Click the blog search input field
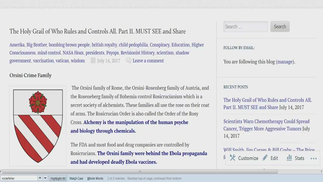Screen dimensions: 323x182 pos(245,27)
